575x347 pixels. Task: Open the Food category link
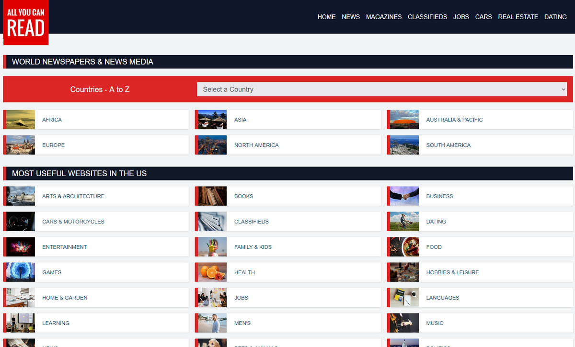coord(434,247)
